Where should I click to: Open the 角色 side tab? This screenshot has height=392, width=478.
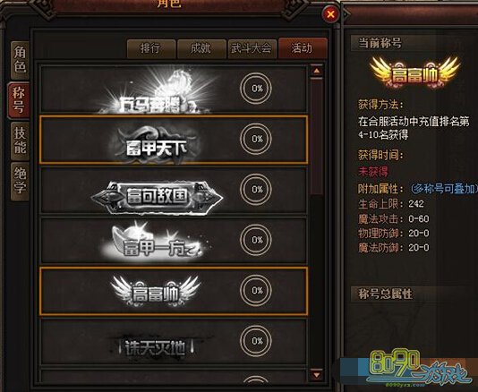20,60
